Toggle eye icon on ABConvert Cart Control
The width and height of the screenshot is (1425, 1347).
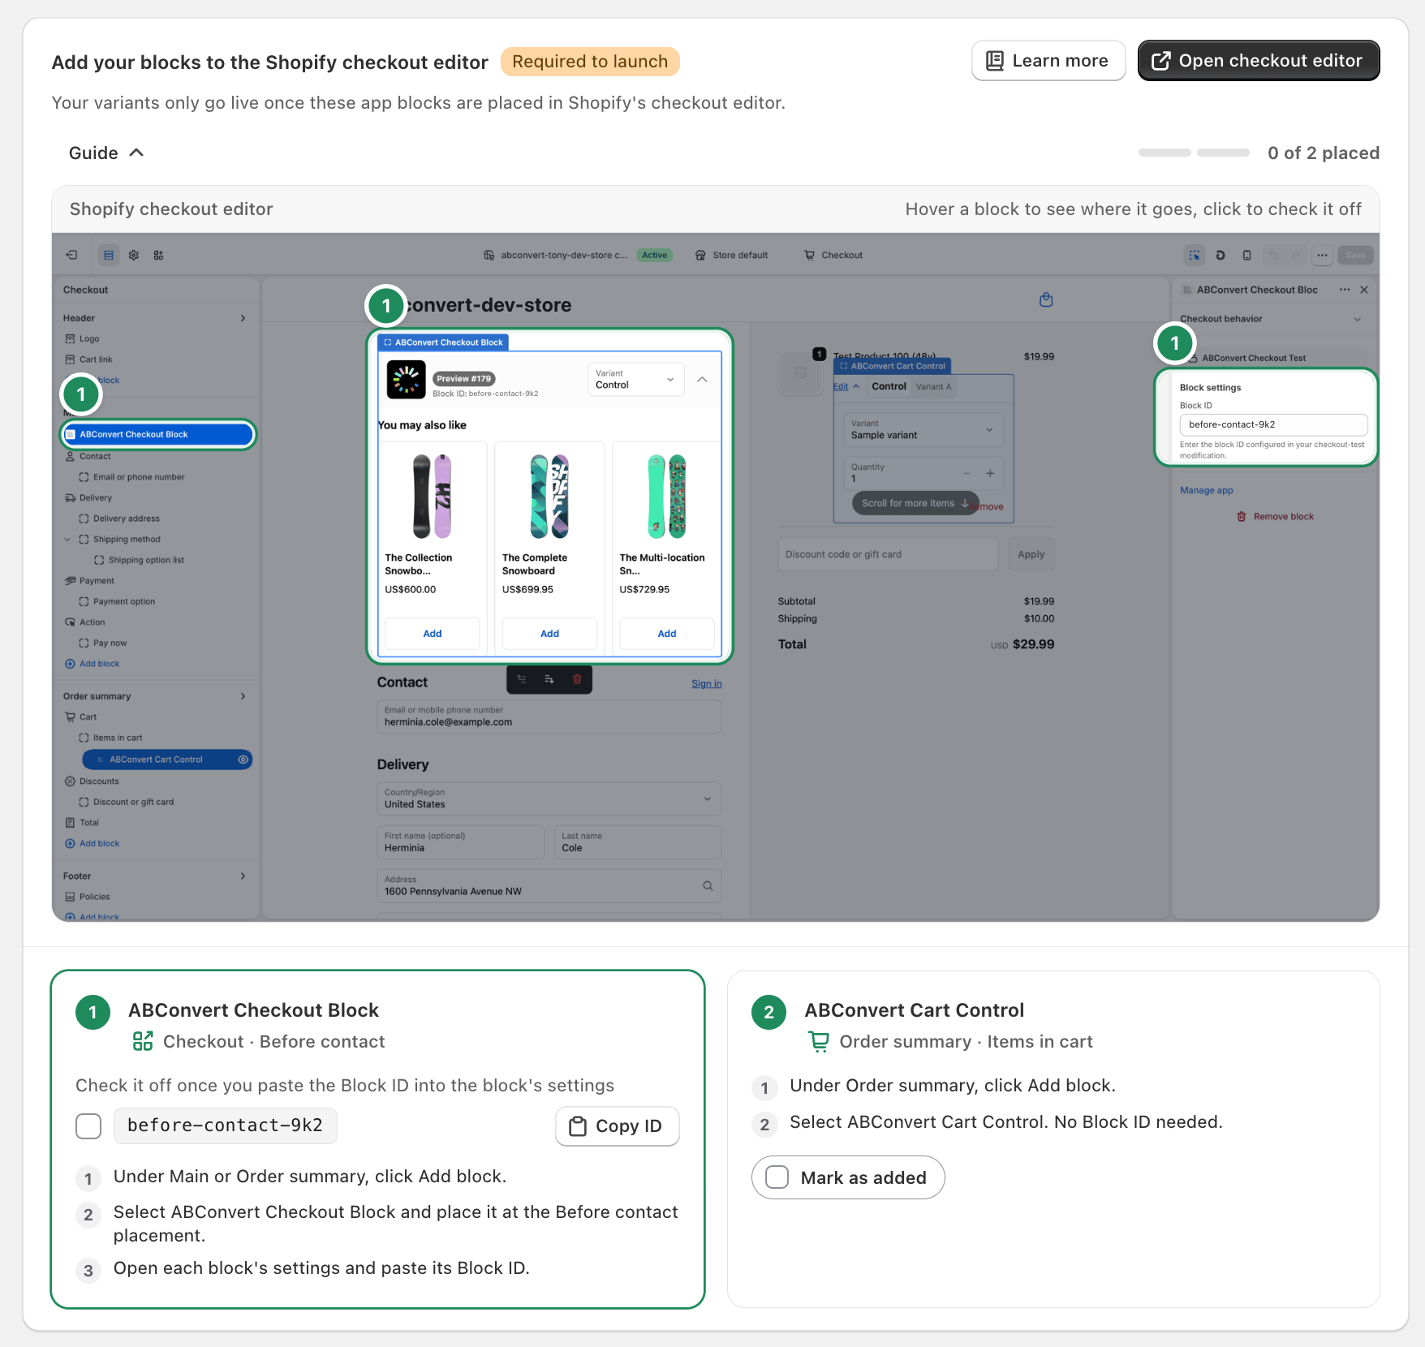[243, 760]
